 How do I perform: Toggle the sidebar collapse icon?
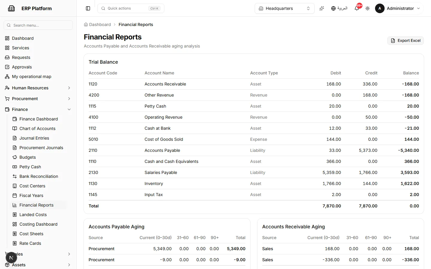88,8
